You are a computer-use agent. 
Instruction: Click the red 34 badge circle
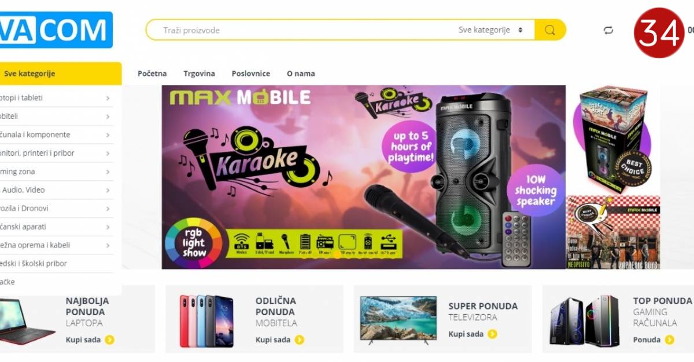(659, 33)
